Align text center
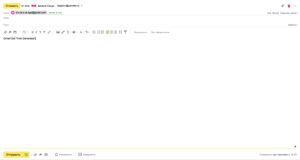The height and width of the screenshot is (160, 300). tap(111, 32)
